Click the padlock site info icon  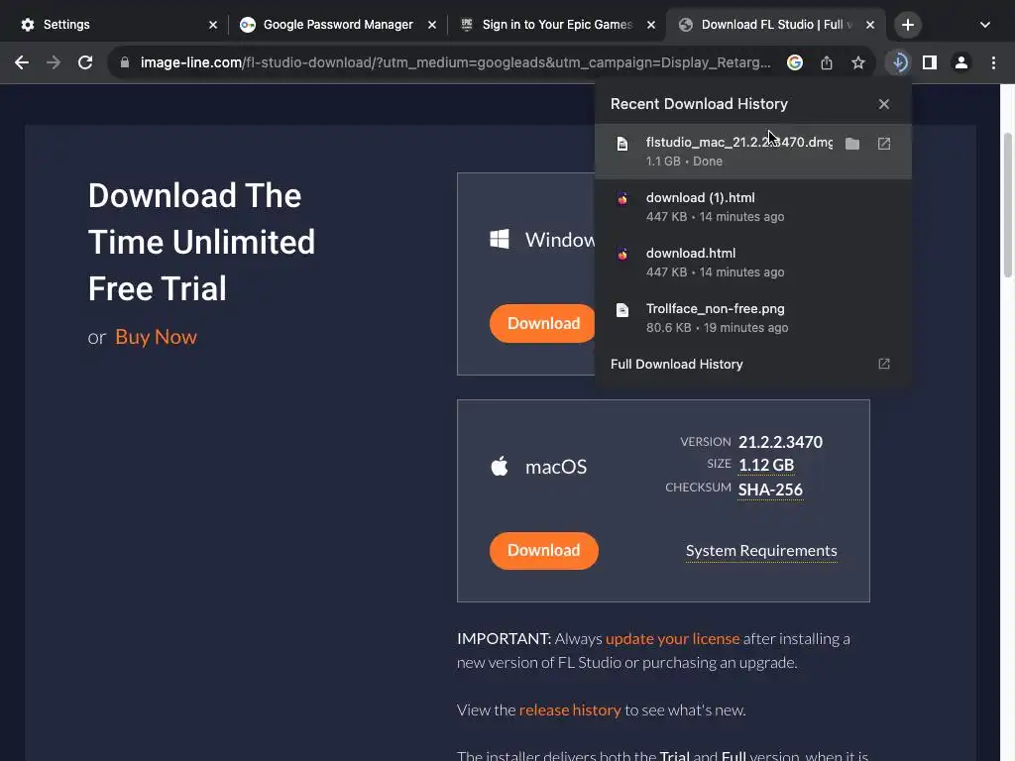tap(125, 62)
